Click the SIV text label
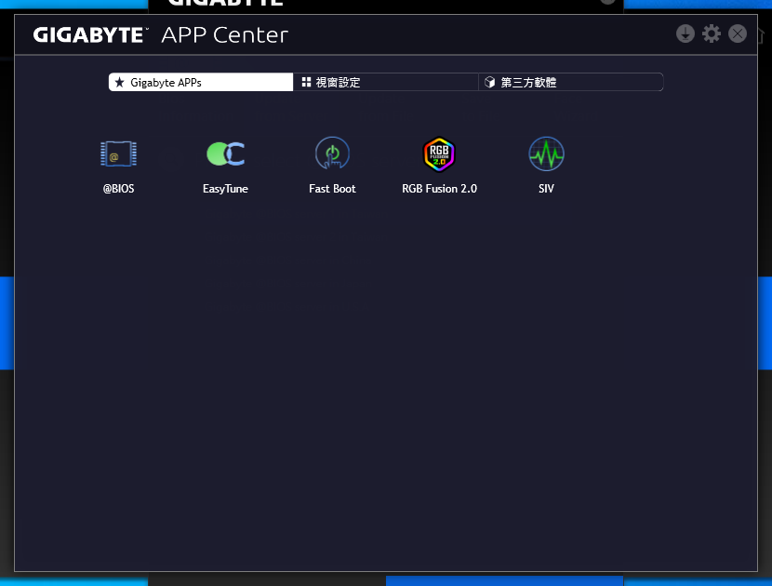Image resolution: width=772 pixels, height=586 pixels. click(546, 189)
